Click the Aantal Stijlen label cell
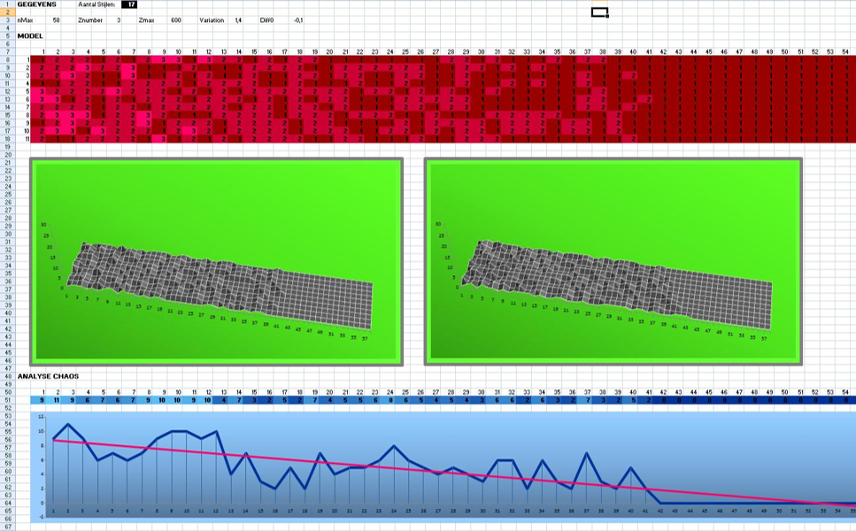Viewport: 856px width, 531px height. 96,4
